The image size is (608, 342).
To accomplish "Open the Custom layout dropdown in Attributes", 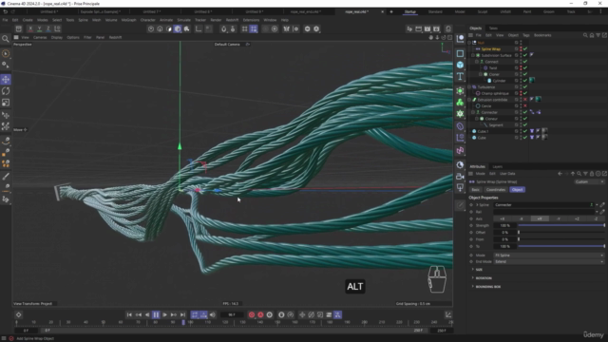I will point(589,181).
